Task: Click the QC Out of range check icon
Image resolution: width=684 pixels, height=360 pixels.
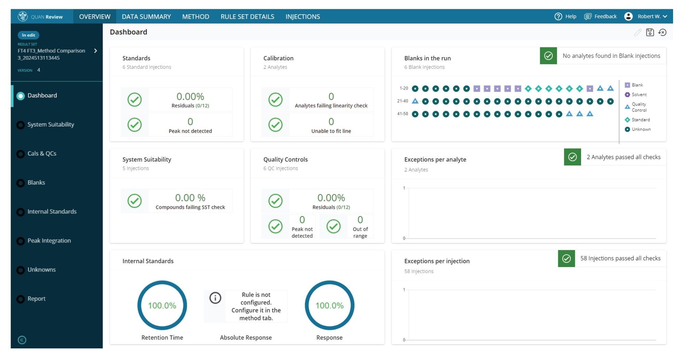Action: tap(333, 226)
